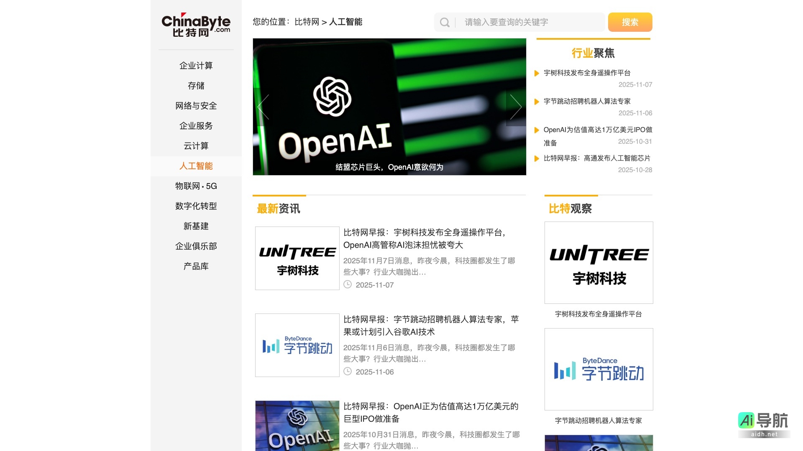Click the Ai导航 watermark logo
Viewport: 803px width, 451px height.
[763, 424]
